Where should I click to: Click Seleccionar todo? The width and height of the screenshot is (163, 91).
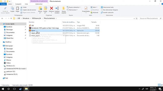pyautogui.click(x=107, y=7)
